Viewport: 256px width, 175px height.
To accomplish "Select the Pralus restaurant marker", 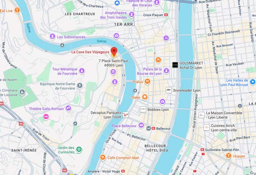I will 148,82.
